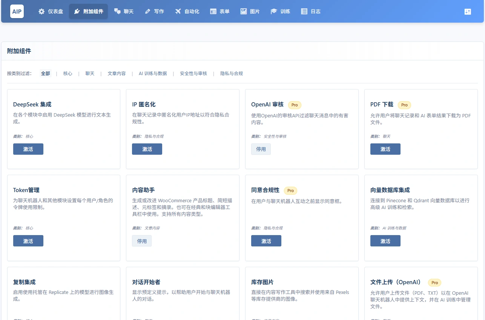Activate the 向量数据库集成 add-on
The image size is (485, 320).
click(x=385, y=241)
